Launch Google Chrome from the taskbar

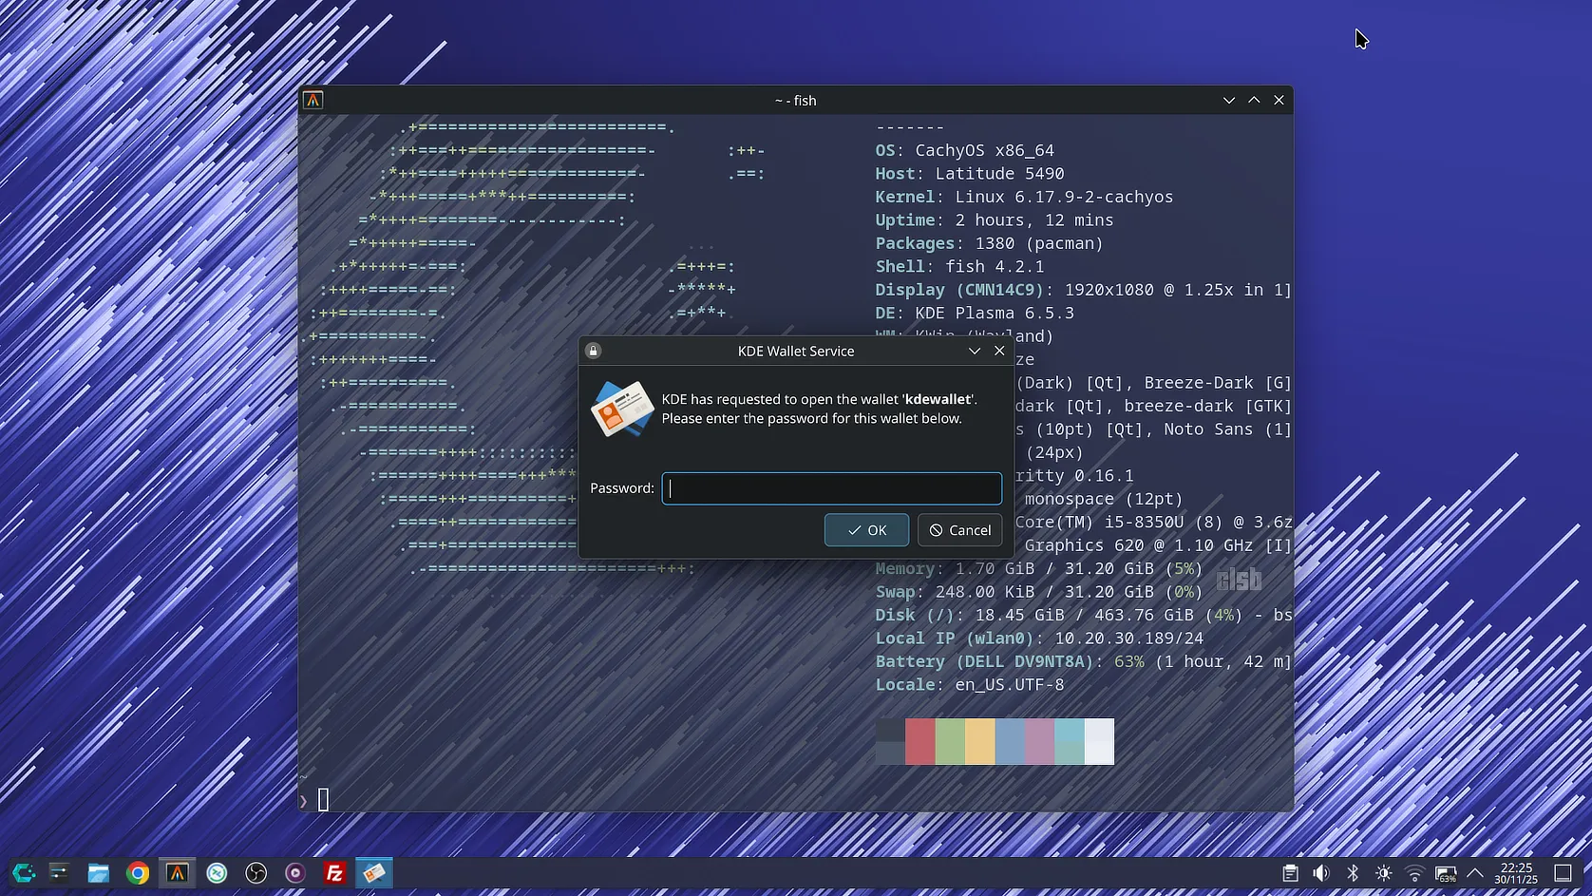[138, 872]
